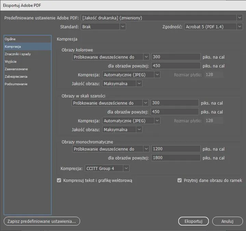Click the Eksportuj button

(x=193, y=221)
